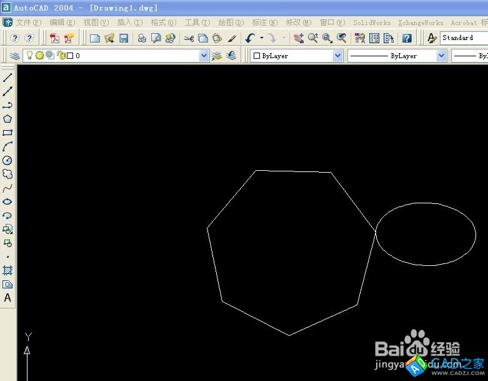Choose the Rectangle tool

point(8,133)
